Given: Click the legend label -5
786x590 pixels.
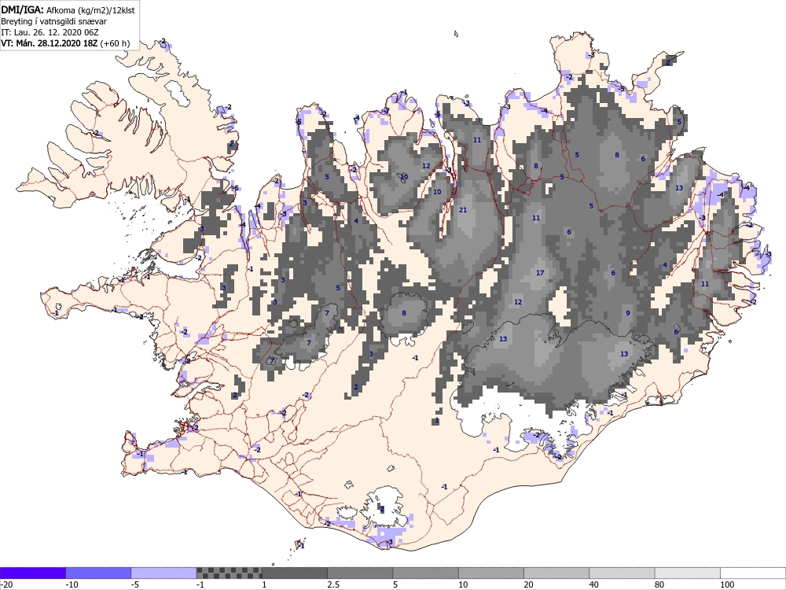Looking at the screenshot, I should point(135,585).
